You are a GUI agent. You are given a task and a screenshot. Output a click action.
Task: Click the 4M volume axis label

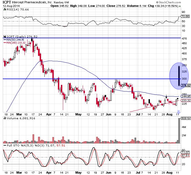point(184,127)
